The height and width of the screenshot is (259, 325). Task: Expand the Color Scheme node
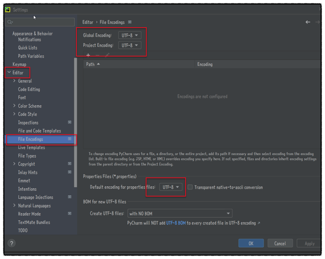point(14,106)
